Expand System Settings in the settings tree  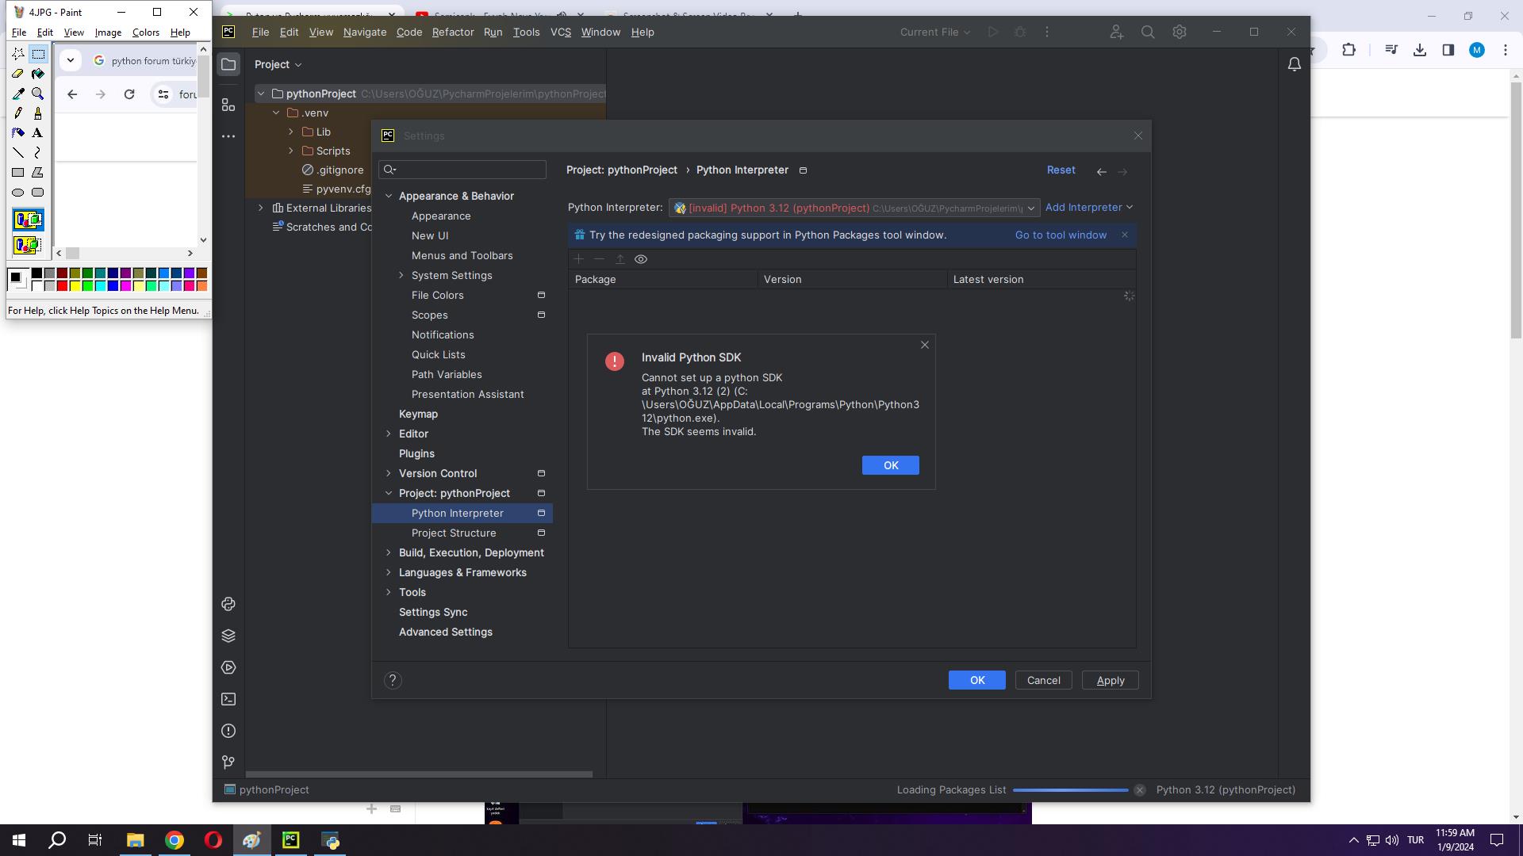[x=401, y=275]
